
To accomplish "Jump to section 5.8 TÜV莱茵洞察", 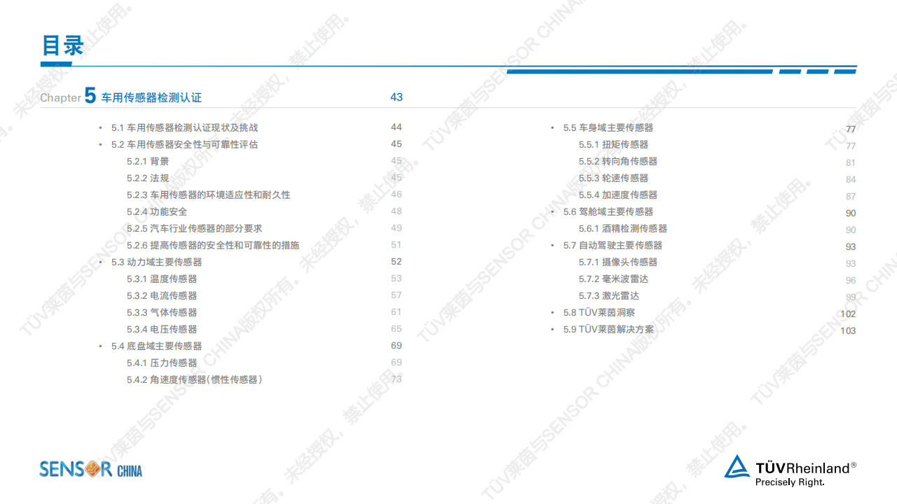I will click(599, 312).
